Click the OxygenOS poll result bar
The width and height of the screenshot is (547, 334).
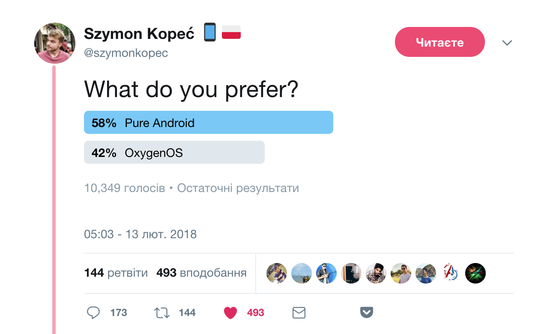[174, 153]
